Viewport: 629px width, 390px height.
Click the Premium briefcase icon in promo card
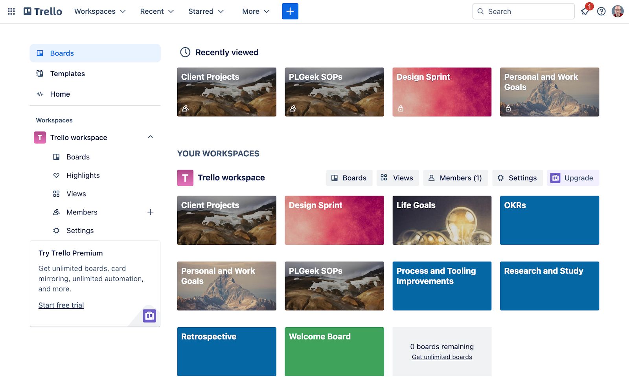point(149,316)
